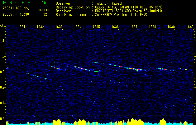This screenshot has height=125, width=196.
Task: Select the file name 2505111630.png
Action: [16, 8]
